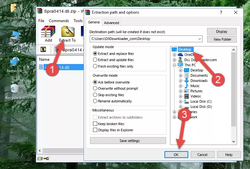
Task: Expand the Local Disk (C:) node
Action: click(180, 101)
